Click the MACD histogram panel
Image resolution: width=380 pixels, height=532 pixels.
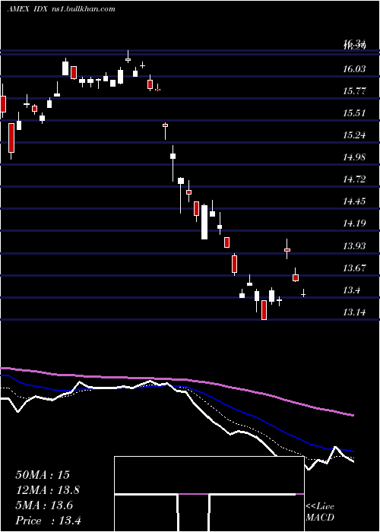209,494
